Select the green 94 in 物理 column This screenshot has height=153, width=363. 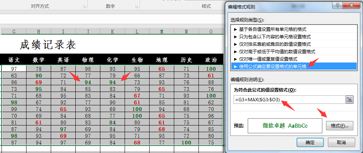coord(88,82)
